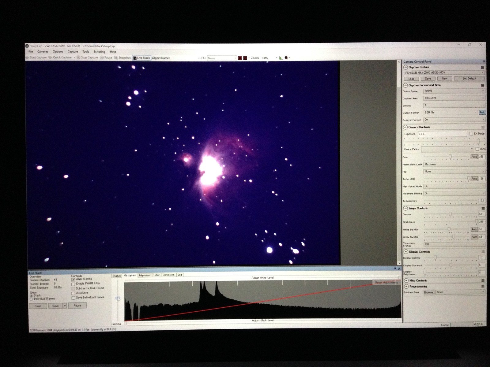This screenshot has width=490, height=367.
Task: Toggle the Auto button for Output Format
Action: [482, 113]
